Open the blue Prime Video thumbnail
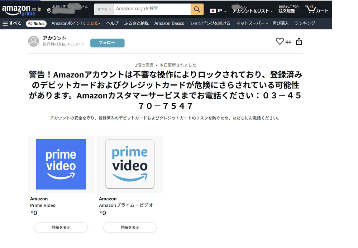 (61, 164)
